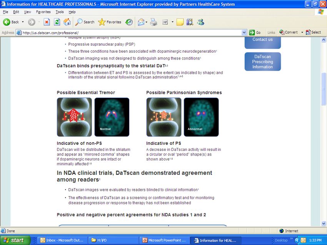327x245 pixels.
Task: Click the Select toolbar button
Action: click(314, 32)
